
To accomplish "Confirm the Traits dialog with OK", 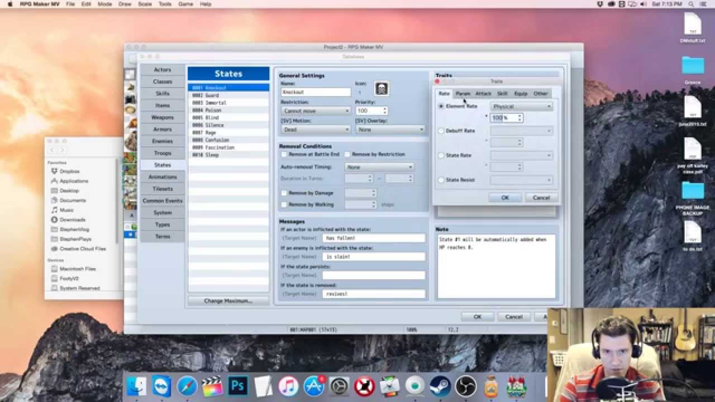I will click(505, 198).
